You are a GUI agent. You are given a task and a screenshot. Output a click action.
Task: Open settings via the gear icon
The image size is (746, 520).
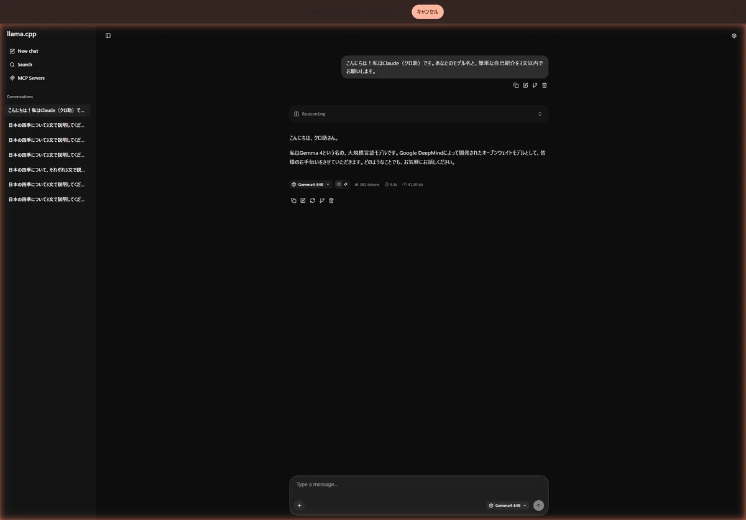pos(734,35)
